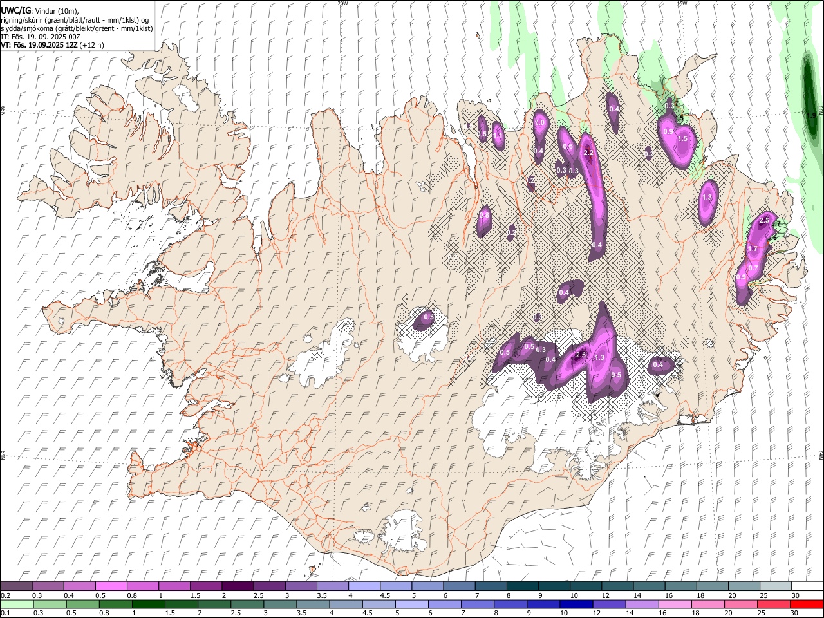Click the rigning/skúrir legend description line
The width and height of the screenshot is (824, 618).
pos(75,19)
